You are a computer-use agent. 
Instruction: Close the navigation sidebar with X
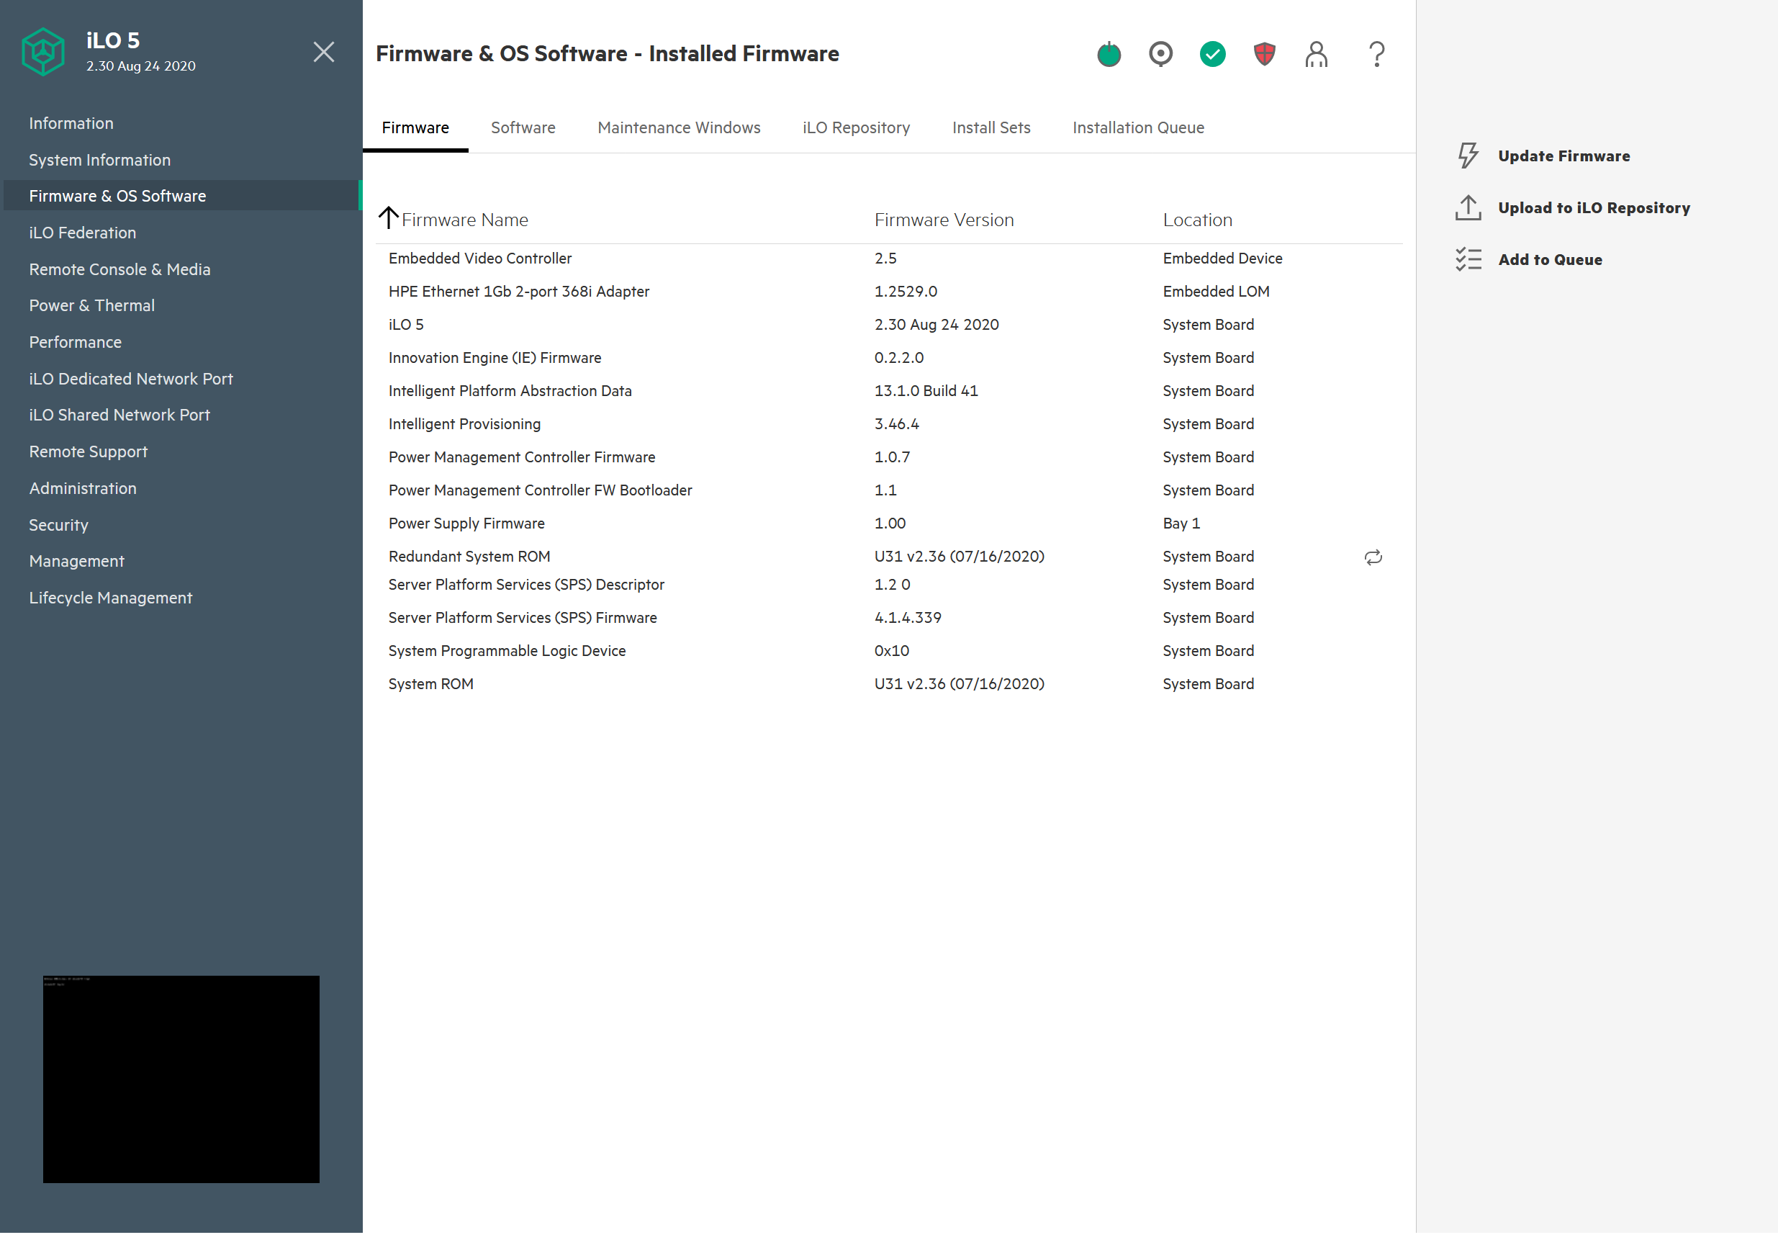[324, 52]
